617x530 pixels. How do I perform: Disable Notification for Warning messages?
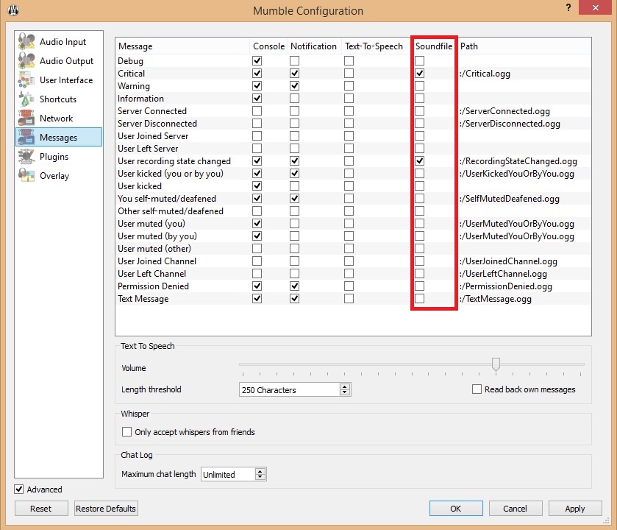tap(294, 86)
